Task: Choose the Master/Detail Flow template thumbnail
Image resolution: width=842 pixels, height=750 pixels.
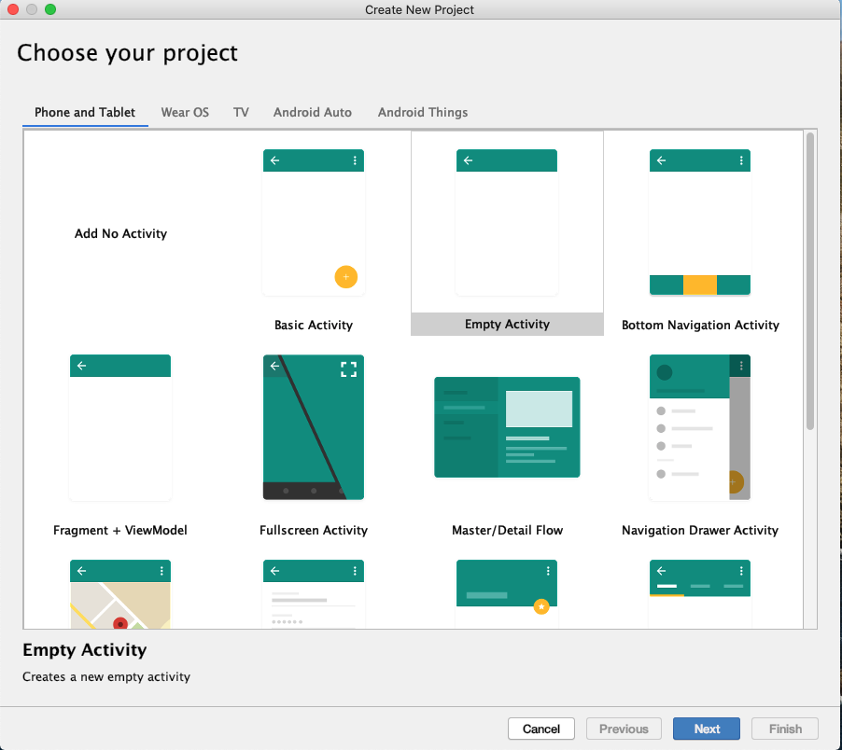Action: pos(507,427)
